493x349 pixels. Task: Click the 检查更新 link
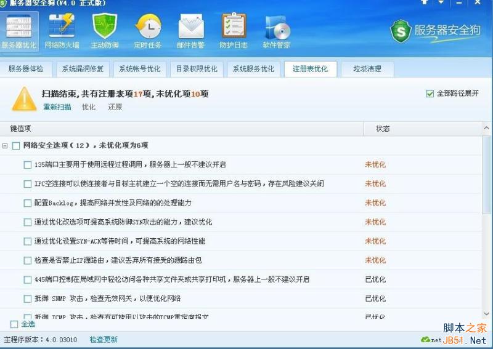click(x=103, y=339)
